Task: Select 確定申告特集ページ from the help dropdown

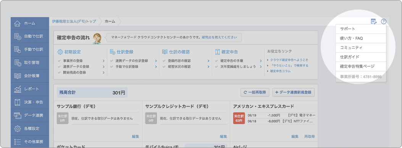Action: click(361, 66)
